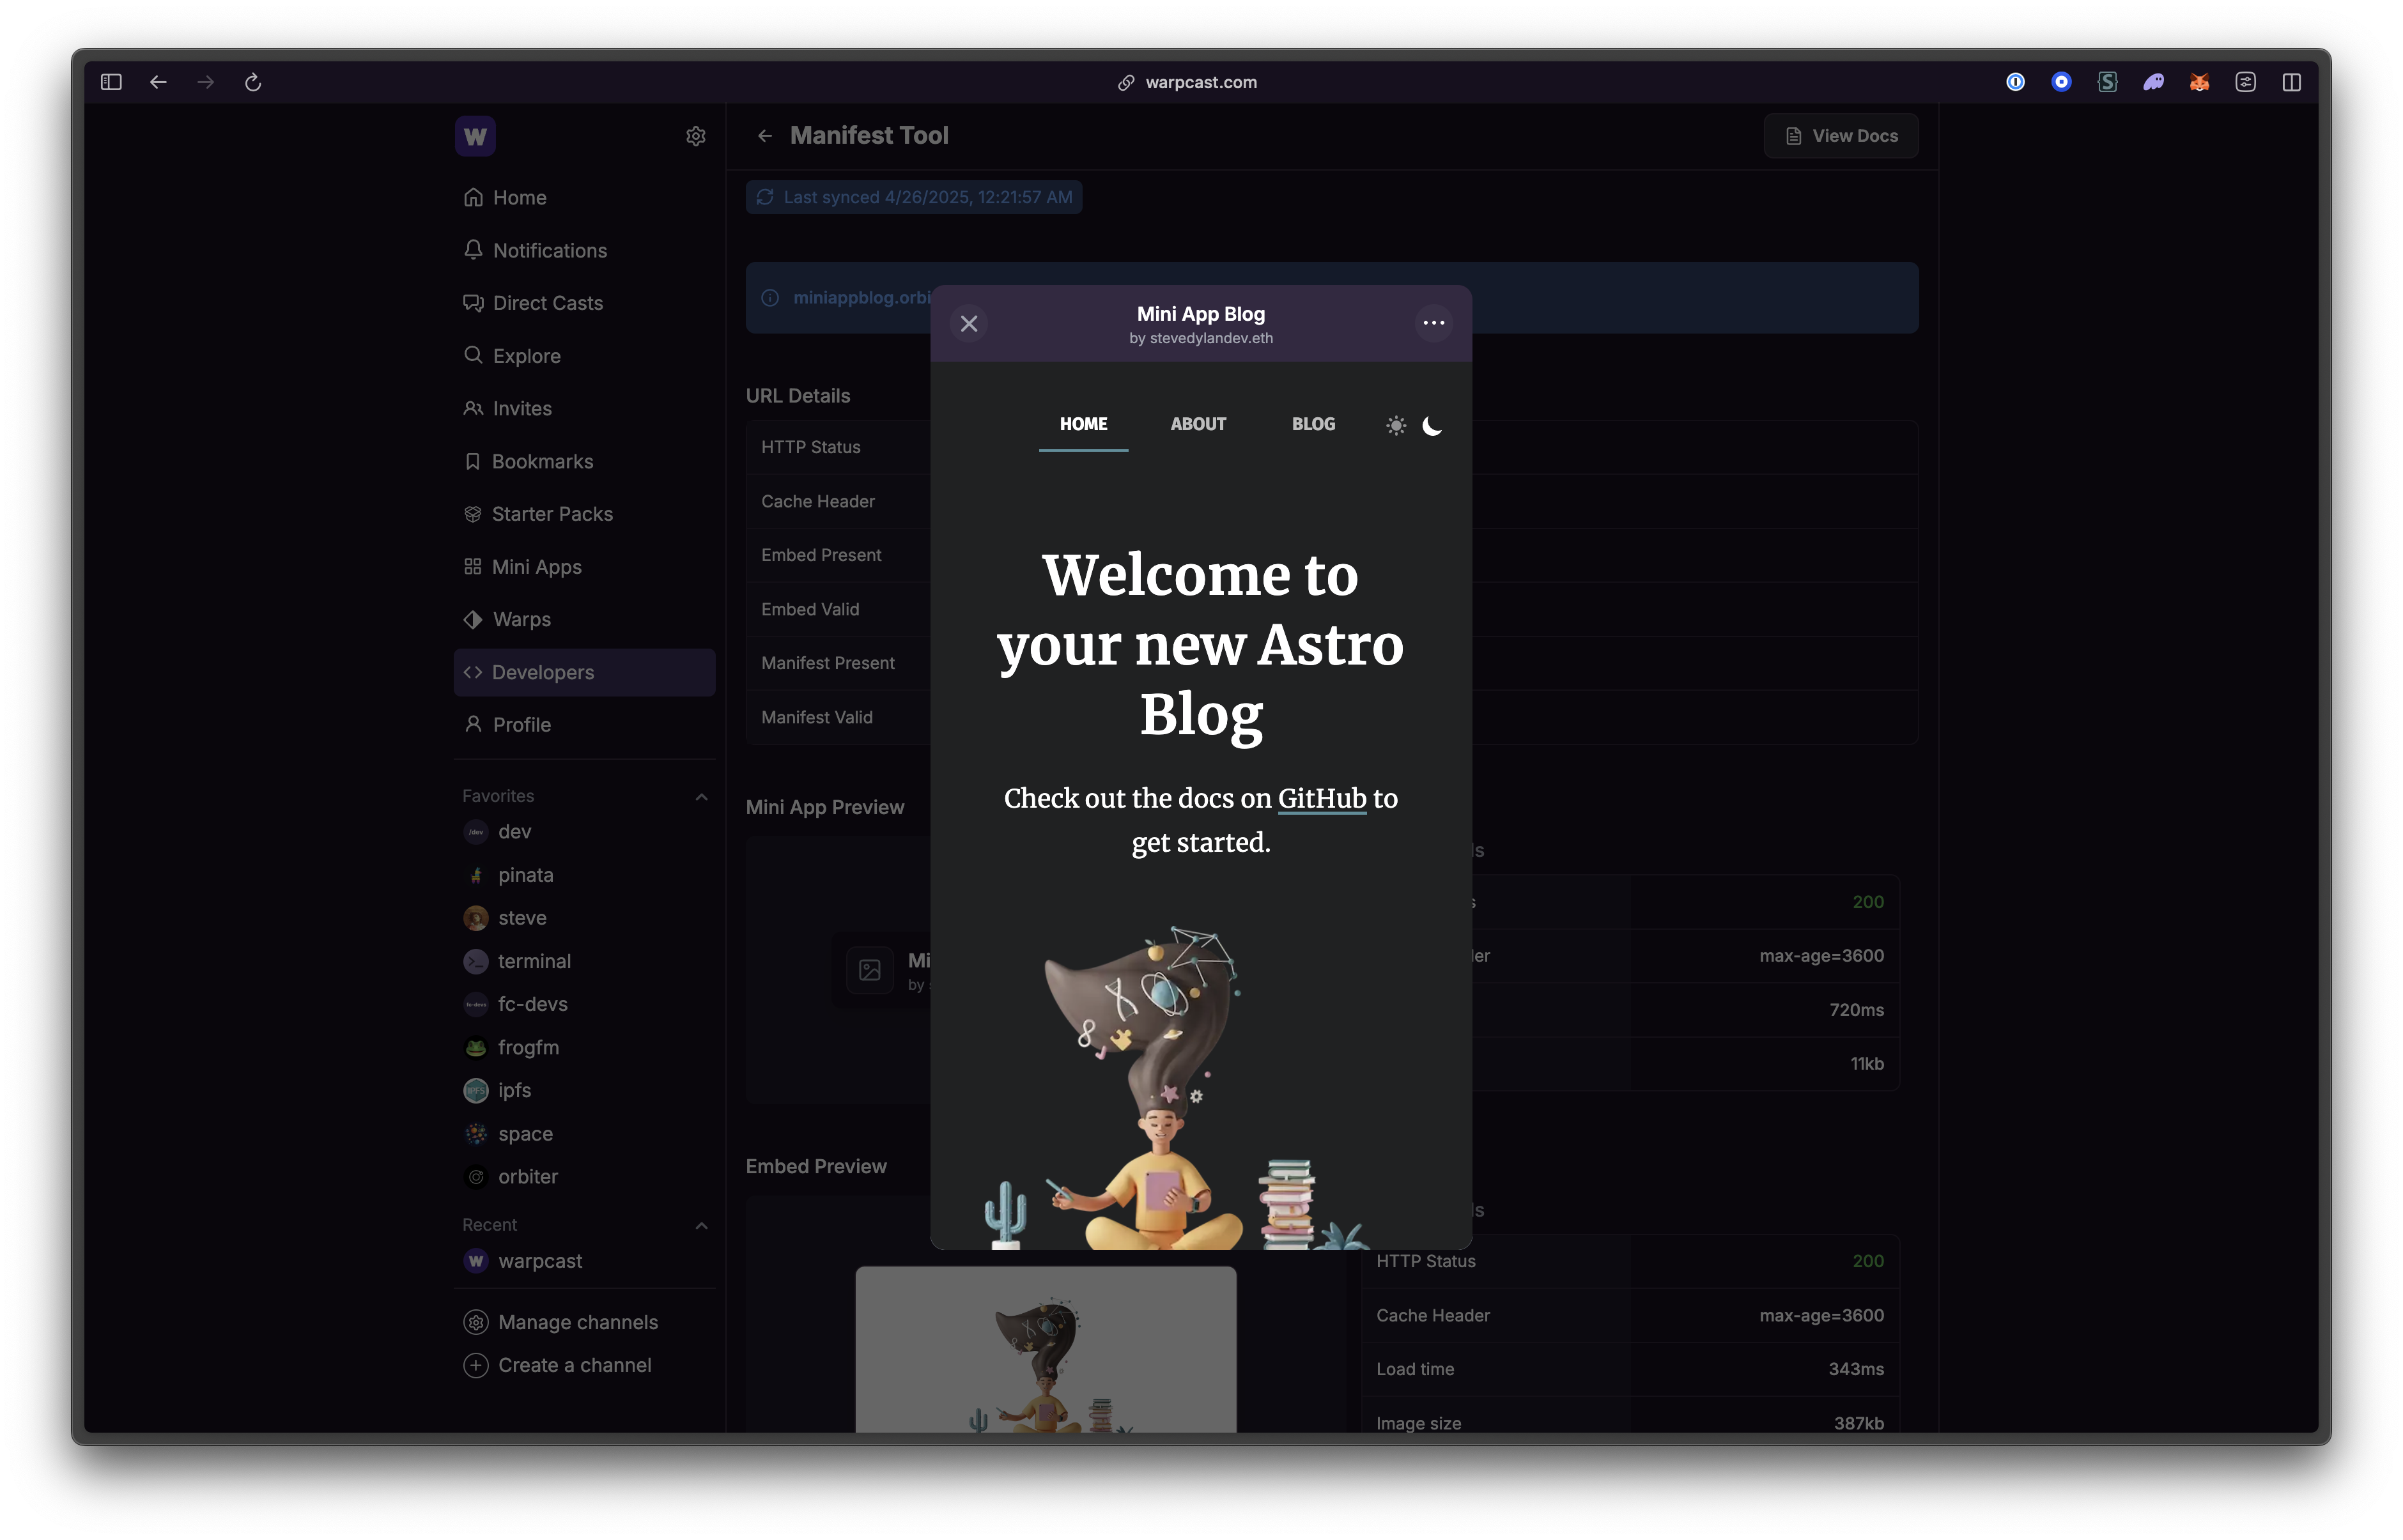
Task: Go back with Manifest Tool arrow
Action: point(765,136)
